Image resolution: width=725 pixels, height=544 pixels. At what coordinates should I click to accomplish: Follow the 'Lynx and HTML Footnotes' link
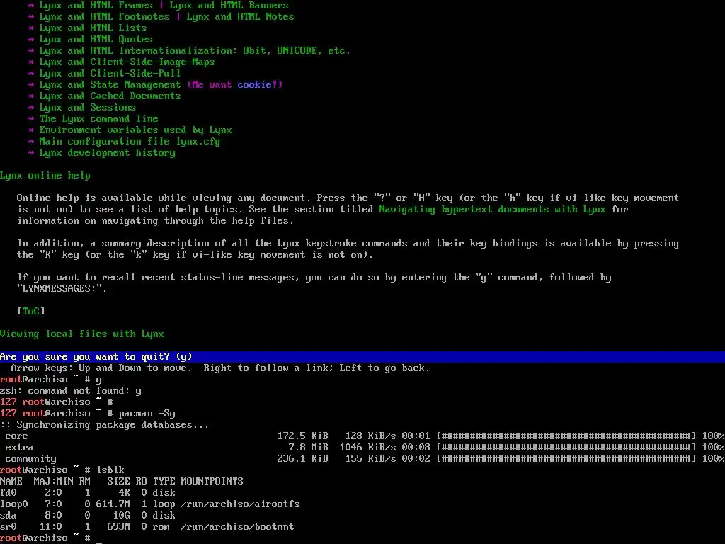point(105,17)
